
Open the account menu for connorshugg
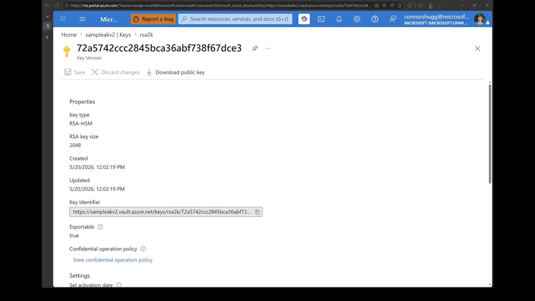pyautogui.click(x=445, y=19)
